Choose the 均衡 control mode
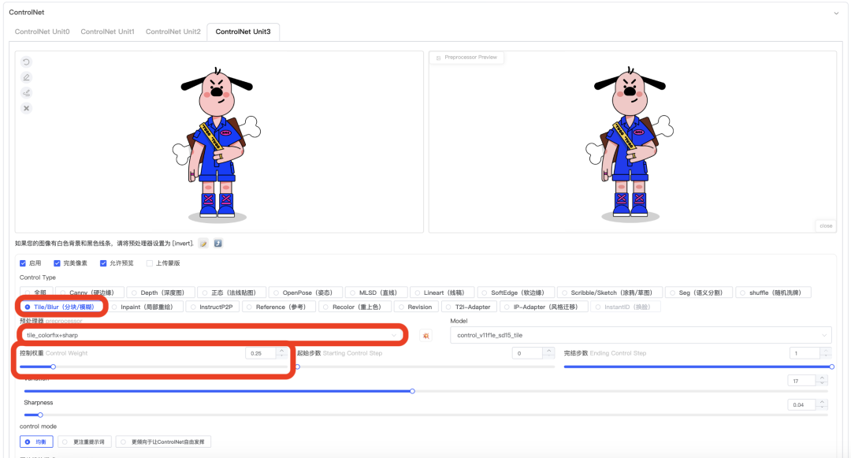 click(36, 442)
